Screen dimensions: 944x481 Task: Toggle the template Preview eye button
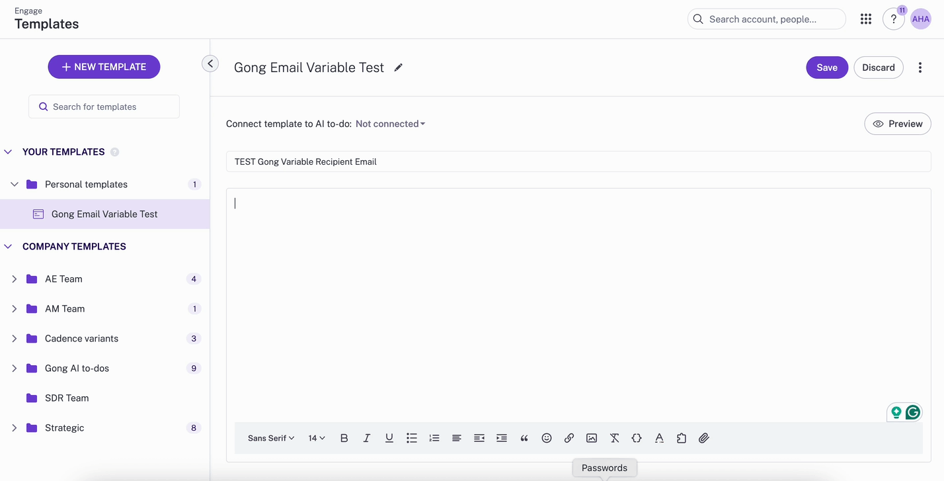pyautogui.click(x=898, y=124)
